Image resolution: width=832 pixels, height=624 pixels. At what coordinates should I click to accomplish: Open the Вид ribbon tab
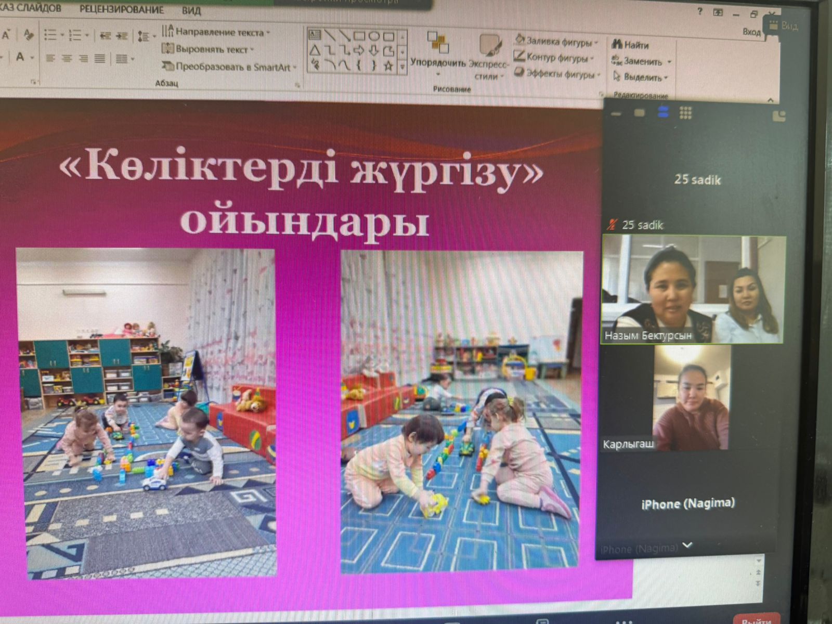tap(191, 10)
